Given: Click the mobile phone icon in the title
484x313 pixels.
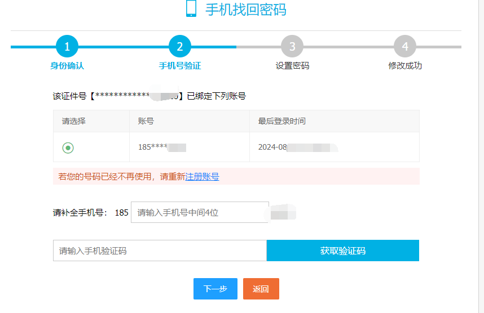Looking at the screenshot, I should [x=191, y=8].
